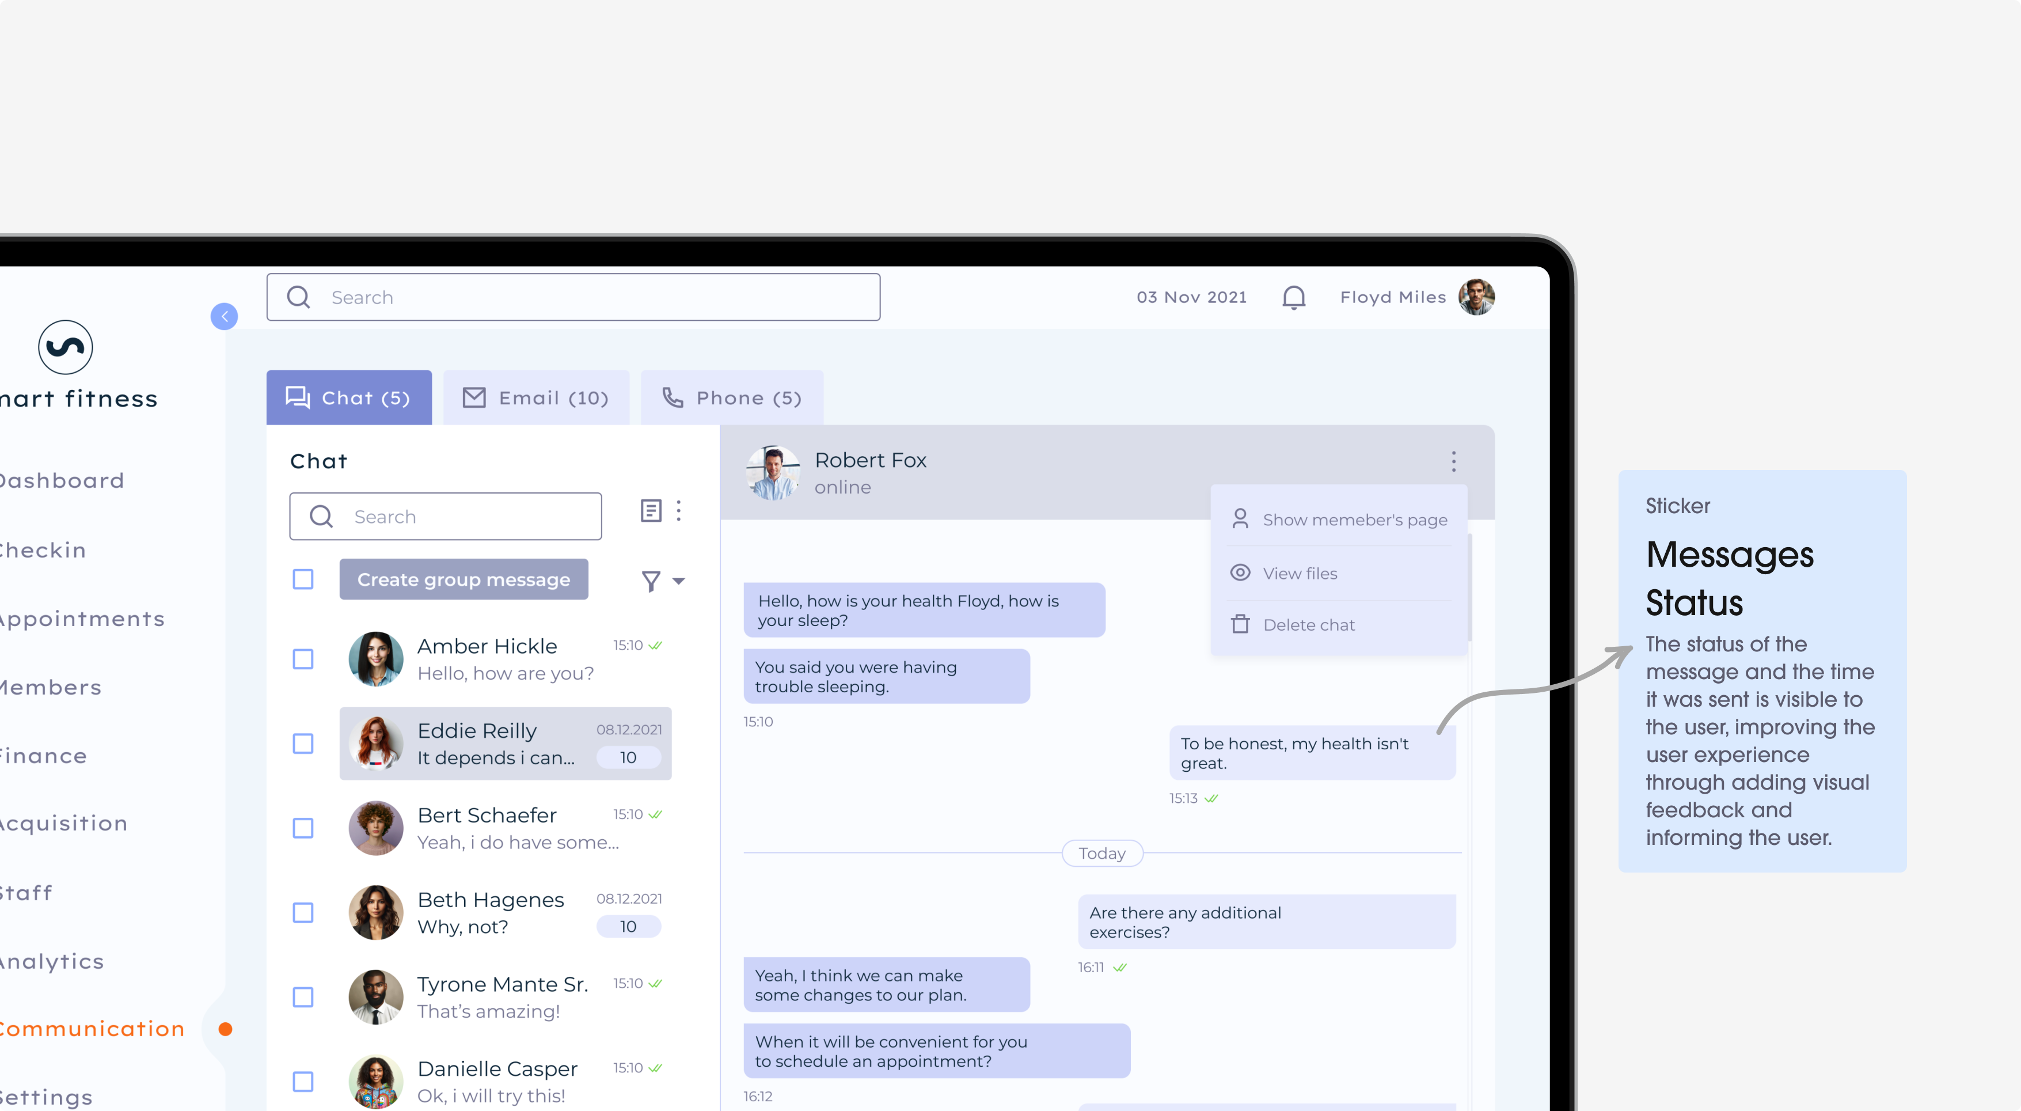Expand the filter dropdown arrow
2021x1111 pixels.
pos(679,581)
